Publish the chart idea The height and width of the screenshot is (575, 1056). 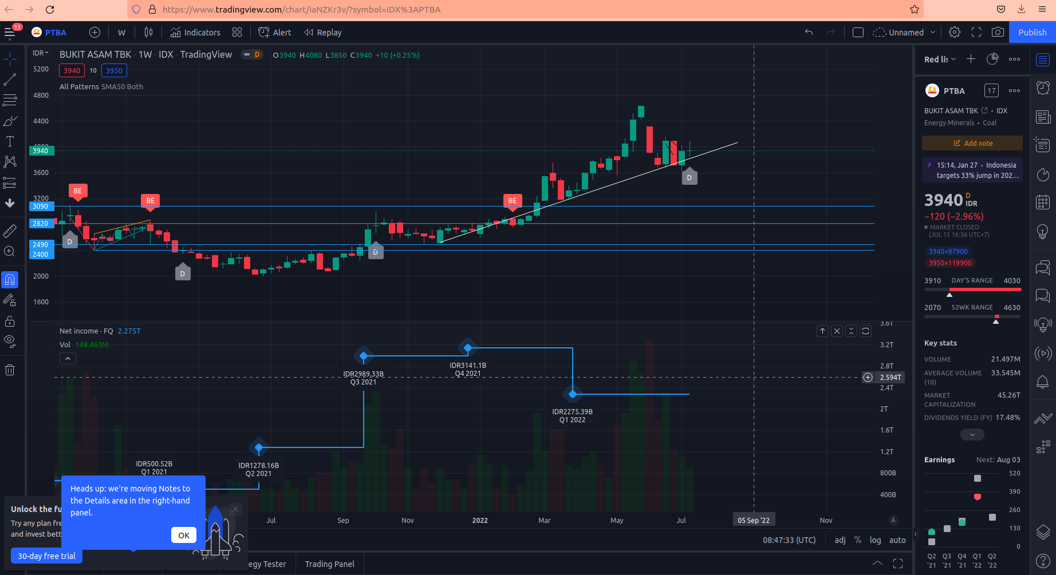(x=1032, y=33)
